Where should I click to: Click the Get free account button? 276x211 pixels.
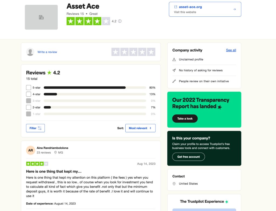coord(188,157)
